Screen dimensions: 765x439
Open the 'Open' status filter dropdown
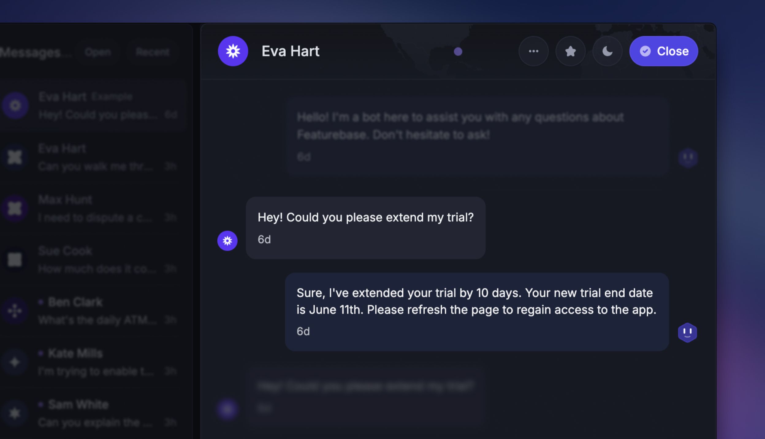98,52
